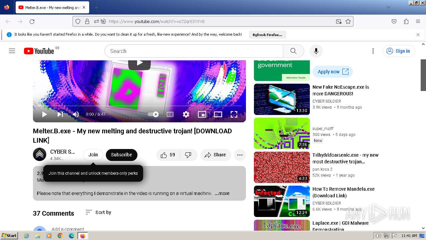426x240 pixels.
Task: Click the video progress bar
Action: 139,106
